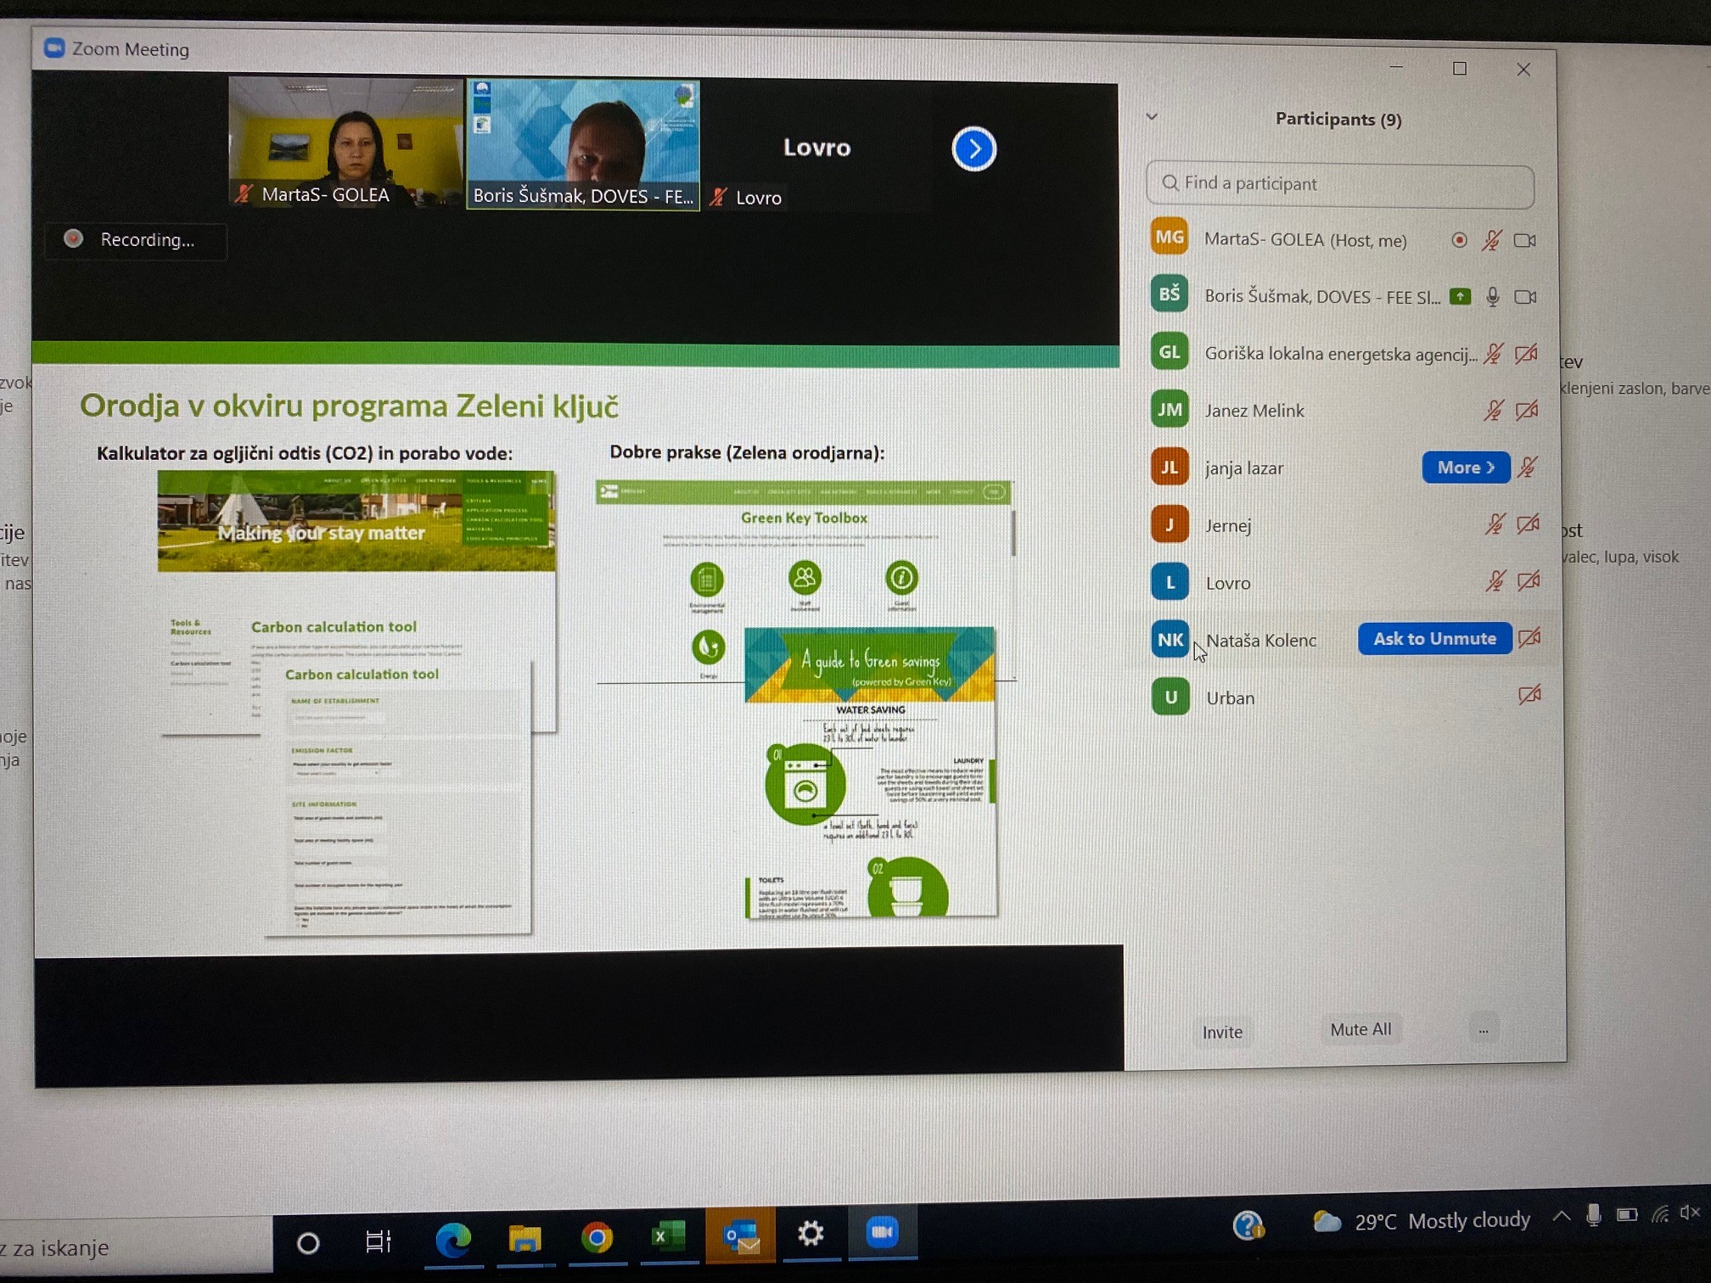Click next video gallery arrow button
Image resolution: width=1711 pixels, height=1283 pixels.
click(973, 149)
